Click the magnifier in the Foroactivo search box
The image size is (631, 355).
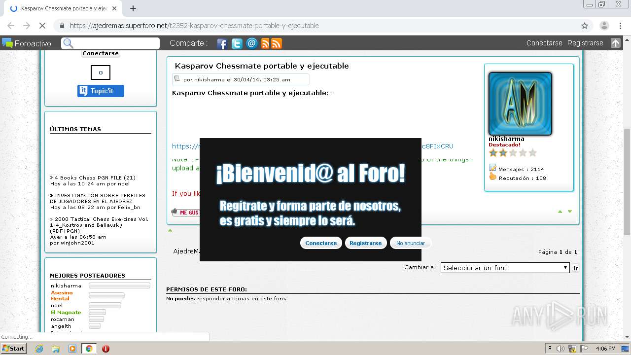pyautogui.click(x=69, y=43)
